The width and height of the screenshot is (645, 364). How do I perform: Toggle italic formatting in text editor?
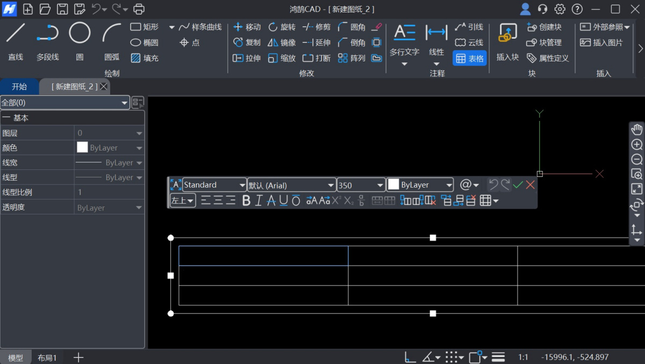pyautogui.click(x=257, y=201)
